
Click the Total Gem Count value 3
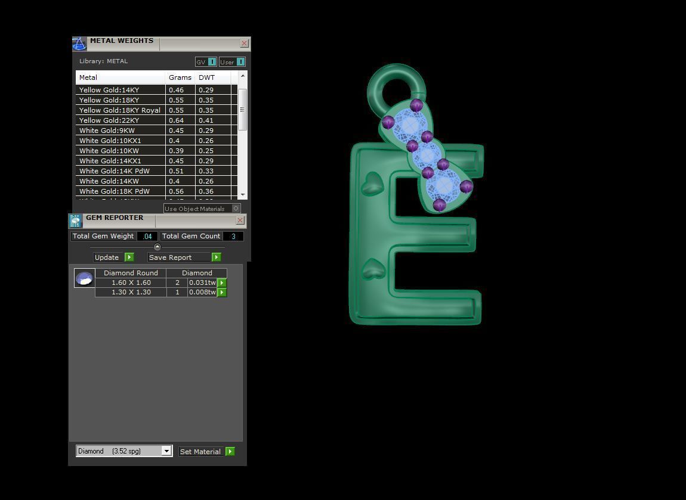[x=233, y=236]
